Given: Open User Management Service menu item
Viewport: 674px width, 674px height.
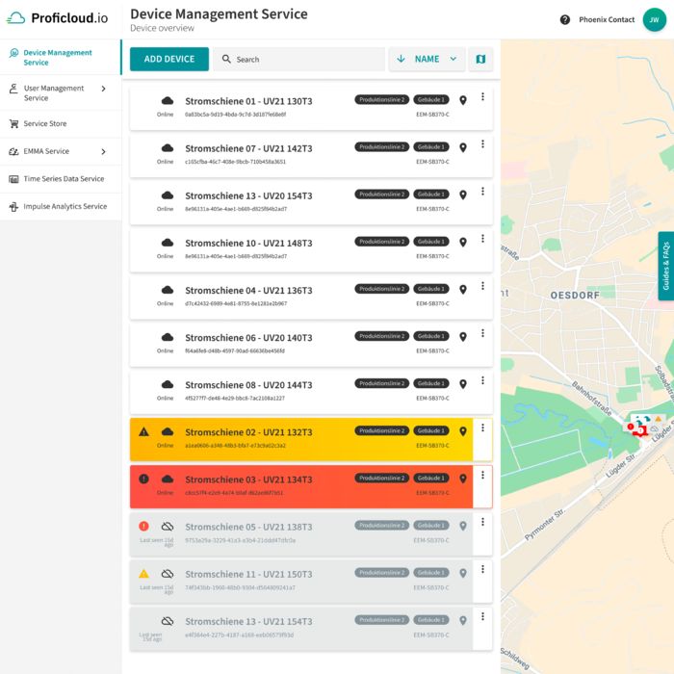Looking at the screenshot, I should click(x=61, y=92).
